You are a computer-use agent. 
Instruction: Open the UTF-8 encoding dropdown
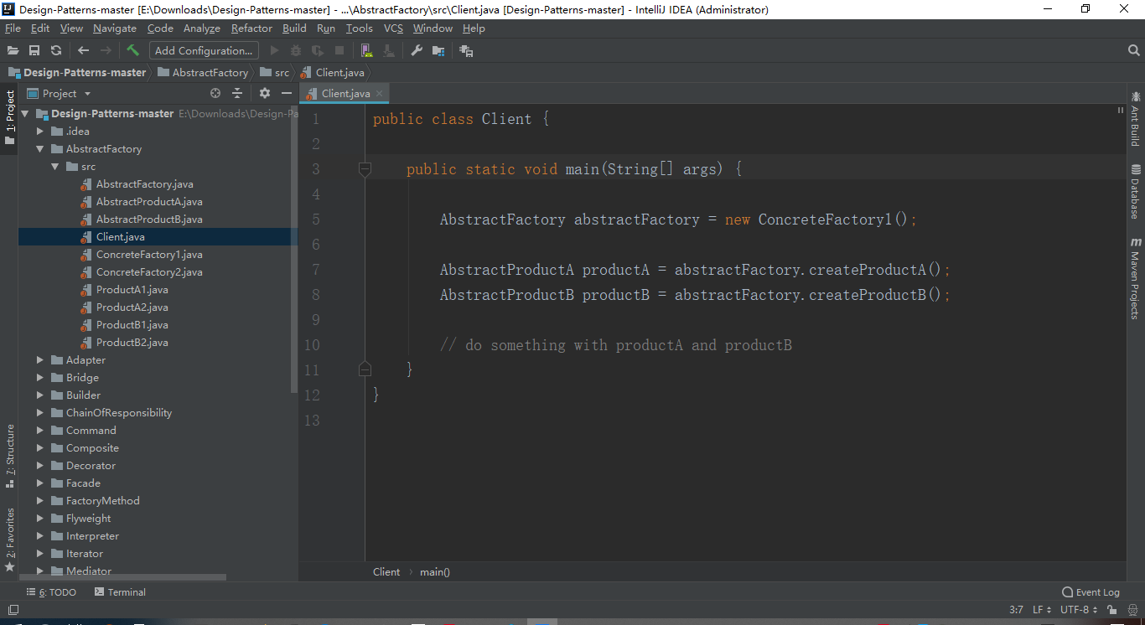1079,610
